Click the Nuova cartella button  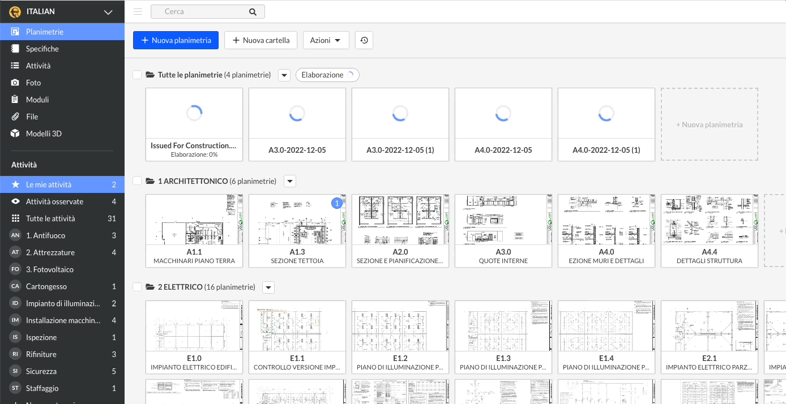(261, 40)
